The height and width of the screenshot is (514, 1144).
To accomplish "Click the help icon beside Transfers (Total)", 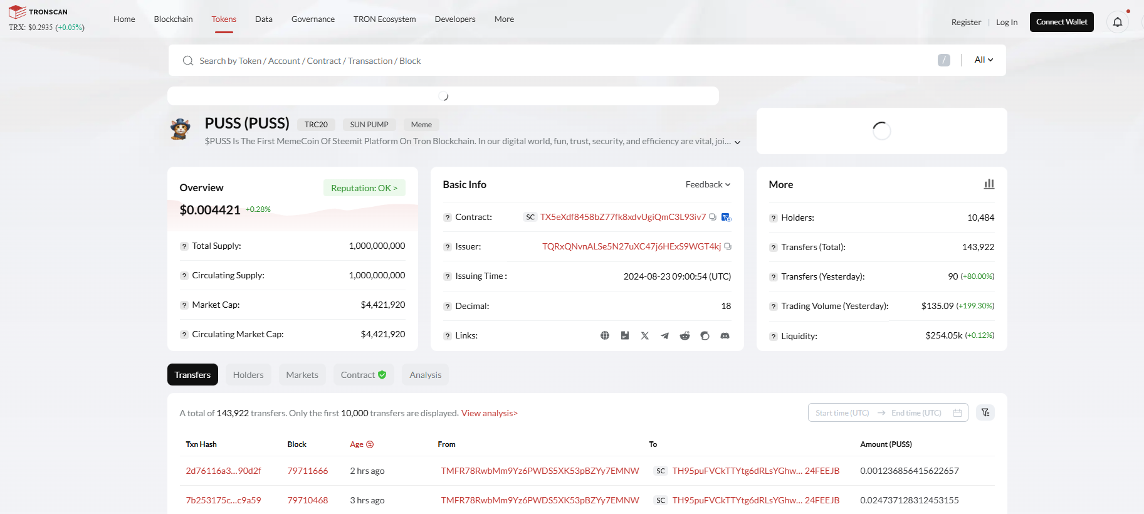I will 774,248.
